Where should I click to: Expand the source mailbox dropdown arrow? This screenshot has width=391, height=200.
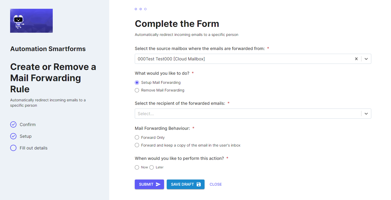366,59
